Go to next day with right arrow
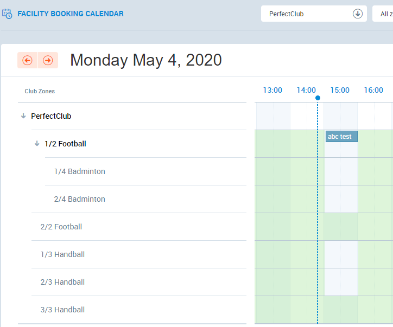The width and height of the screenshot is (393, 327). [x=48, y=60]
